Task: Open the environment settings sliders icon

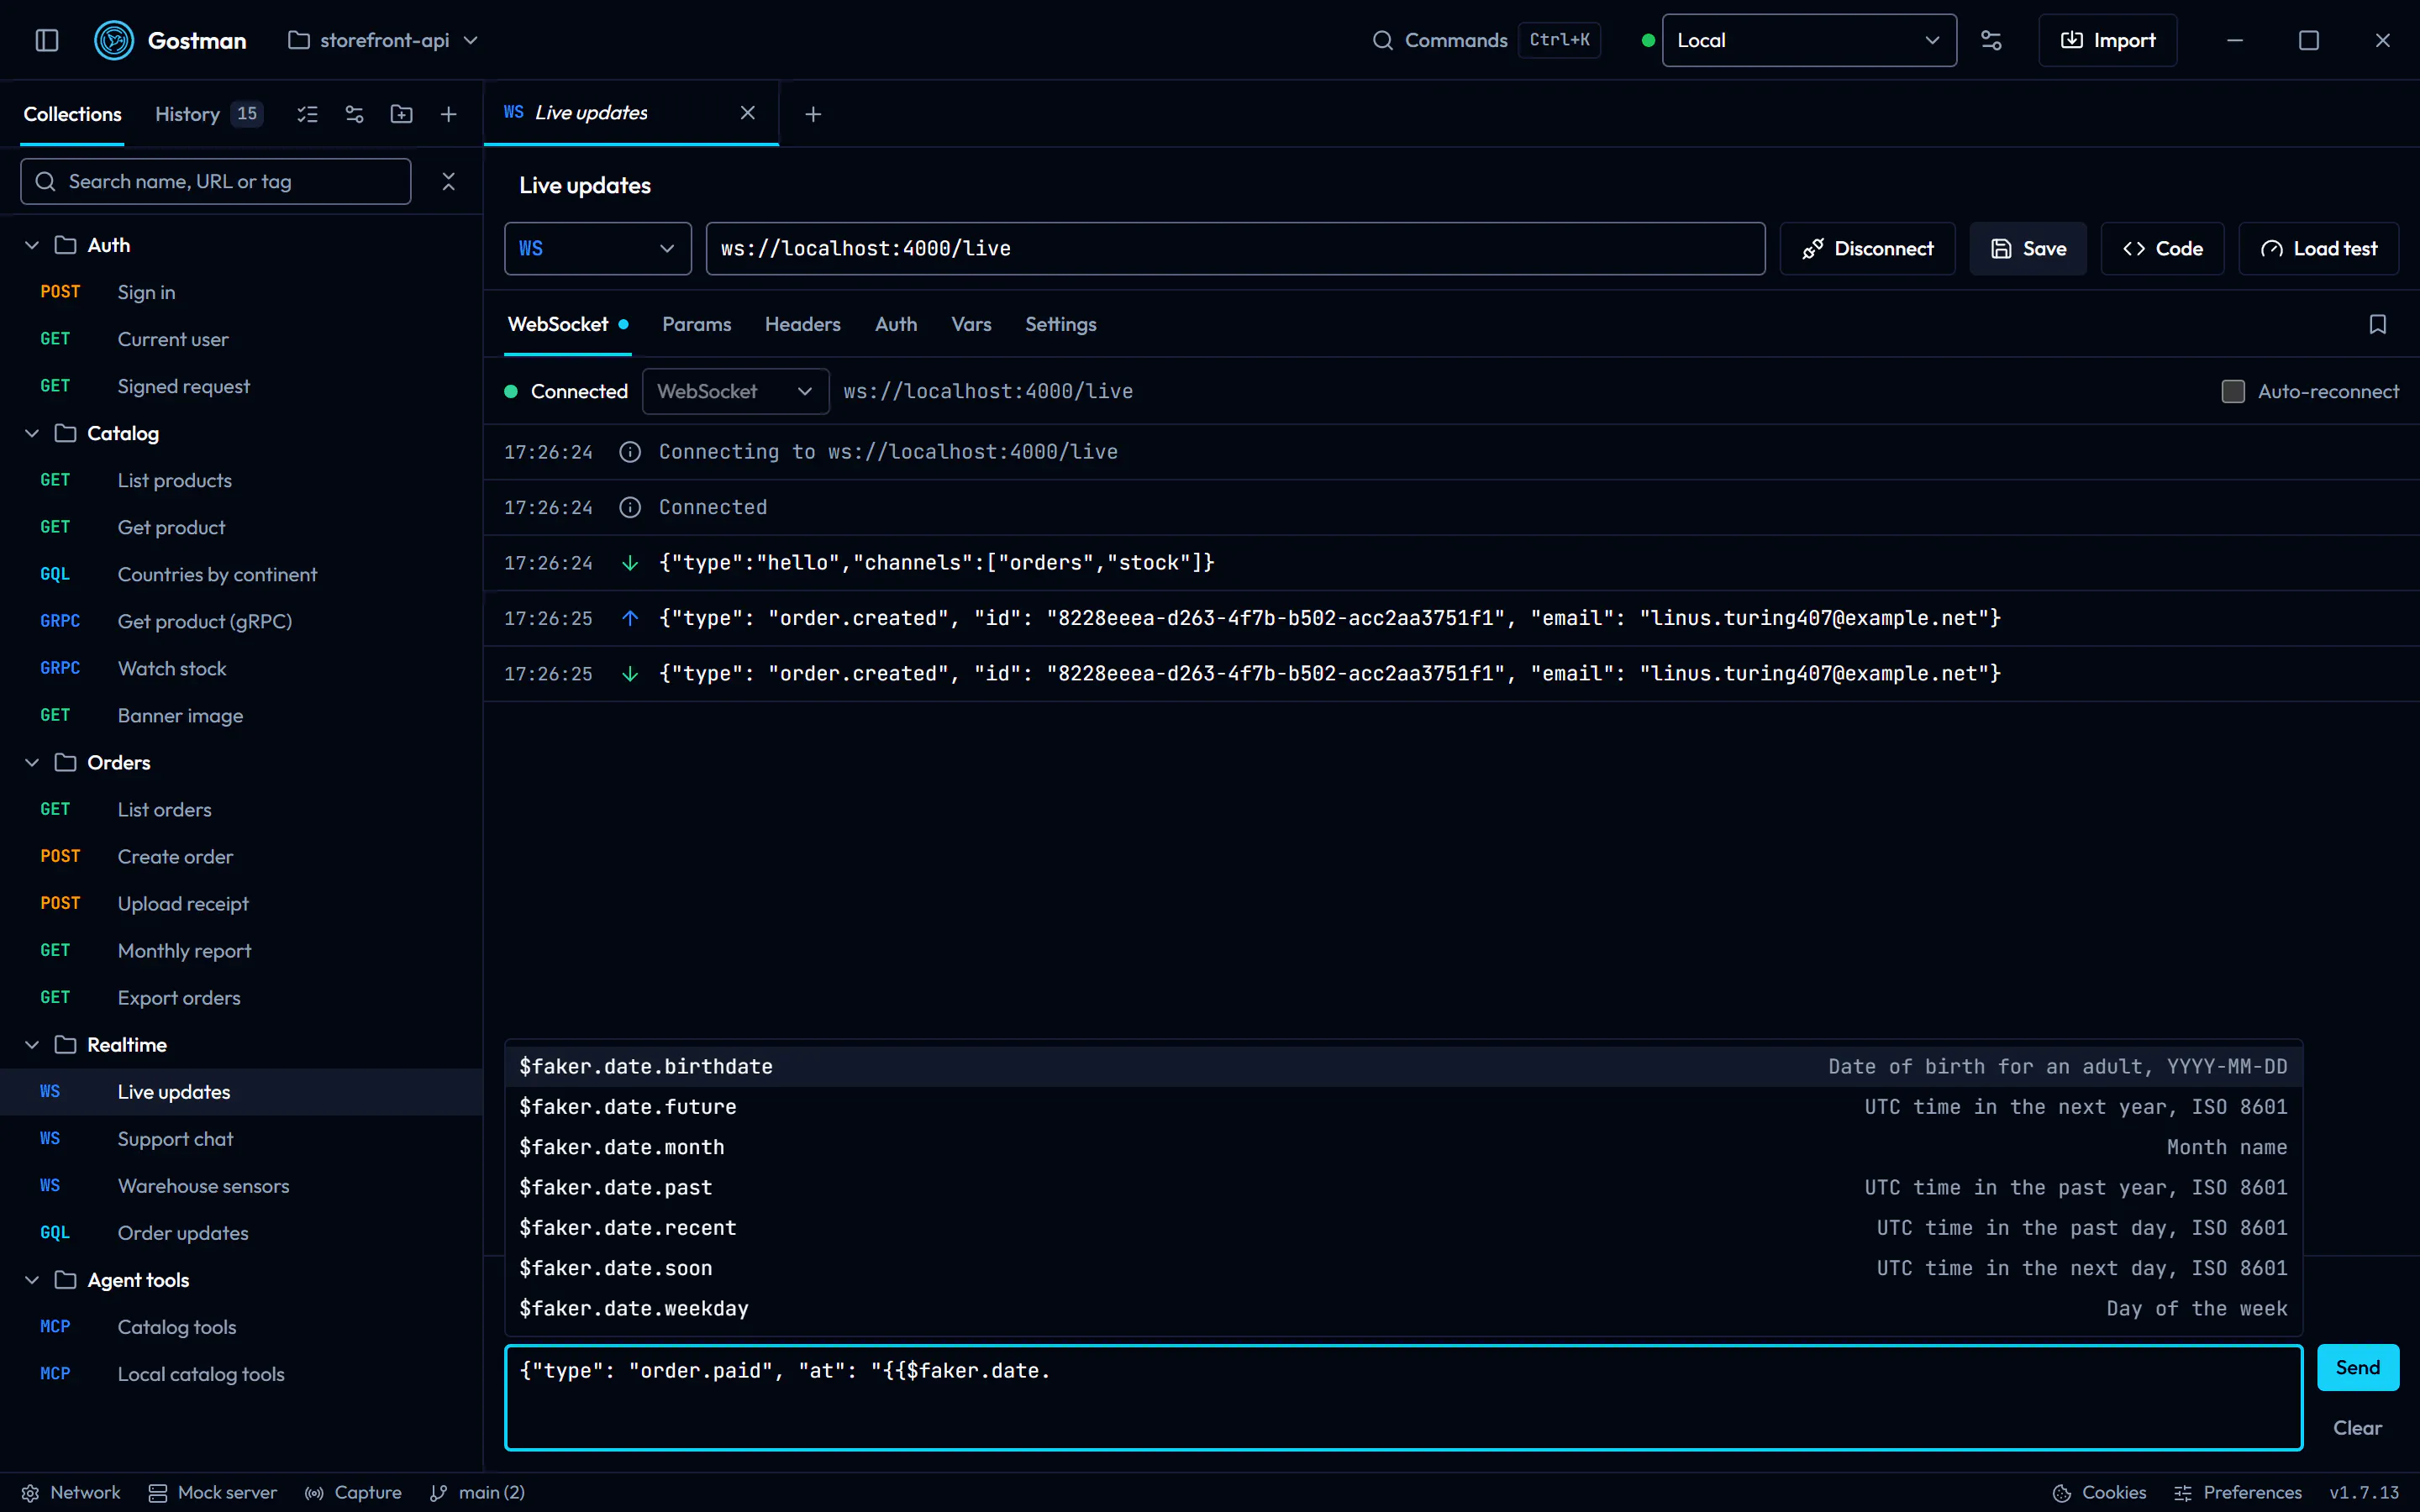Action: pos(1991,40)
